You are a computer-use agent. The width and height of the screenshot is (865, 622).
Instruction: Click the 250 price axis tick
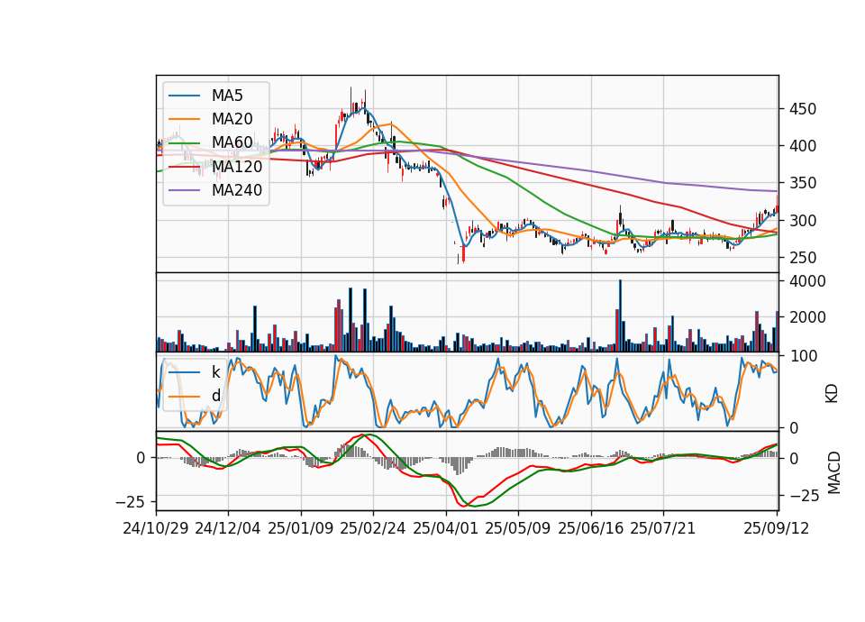803,258
